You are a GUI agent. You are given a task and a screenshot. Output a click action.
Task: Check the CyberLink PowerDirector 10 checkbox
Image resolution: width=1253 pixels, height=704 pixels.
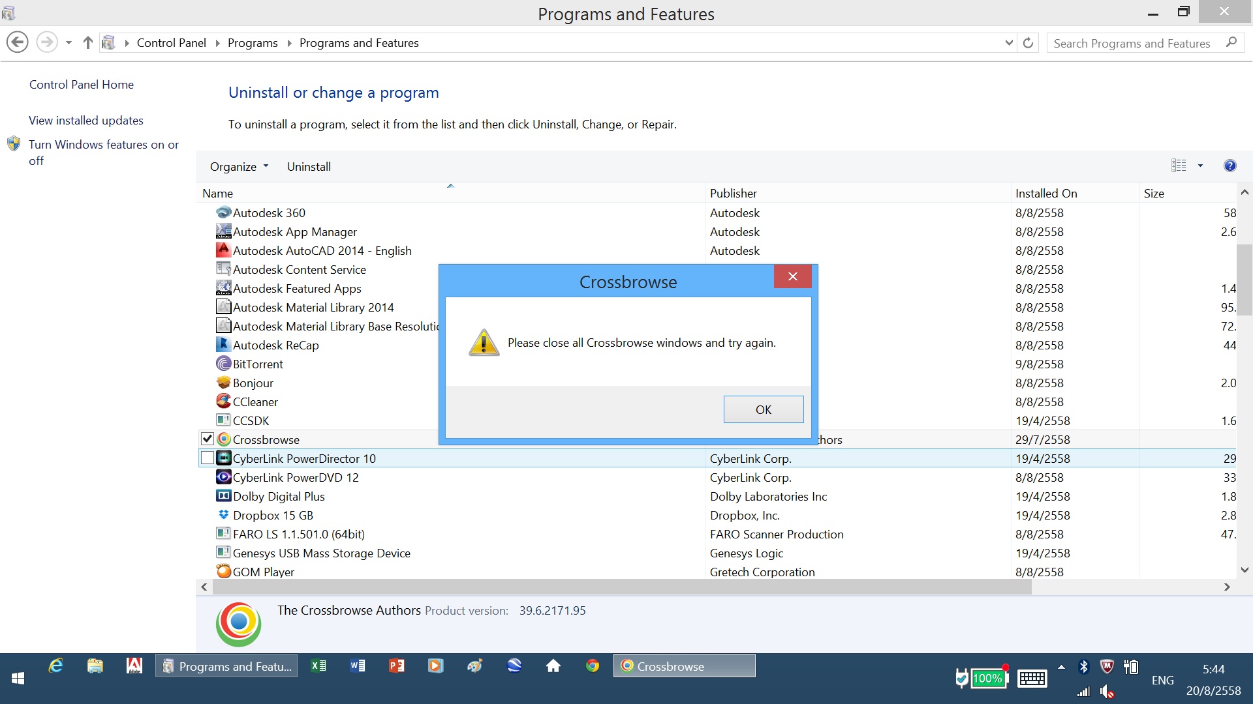tap(208, 458)
